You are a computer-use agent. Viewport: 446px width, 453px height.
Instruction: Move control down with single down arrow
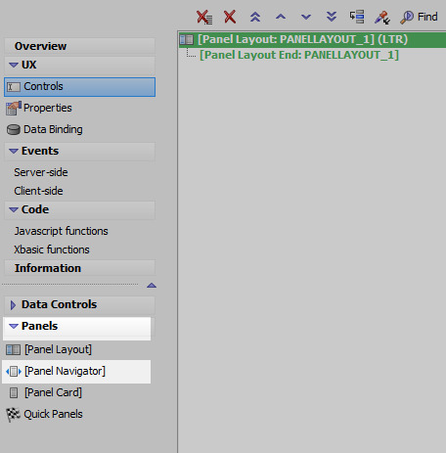(306, 17)
